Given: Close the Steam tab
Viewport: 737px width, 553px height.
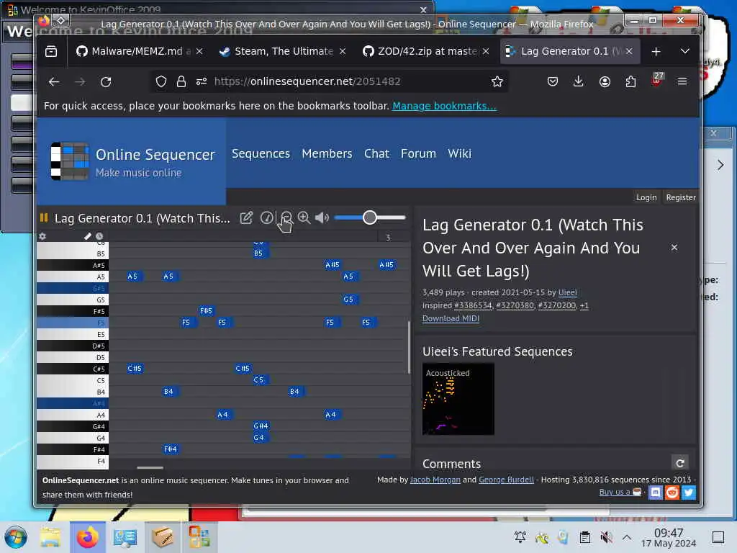Looking at the screenshot, I should click(x=343, y=51).
